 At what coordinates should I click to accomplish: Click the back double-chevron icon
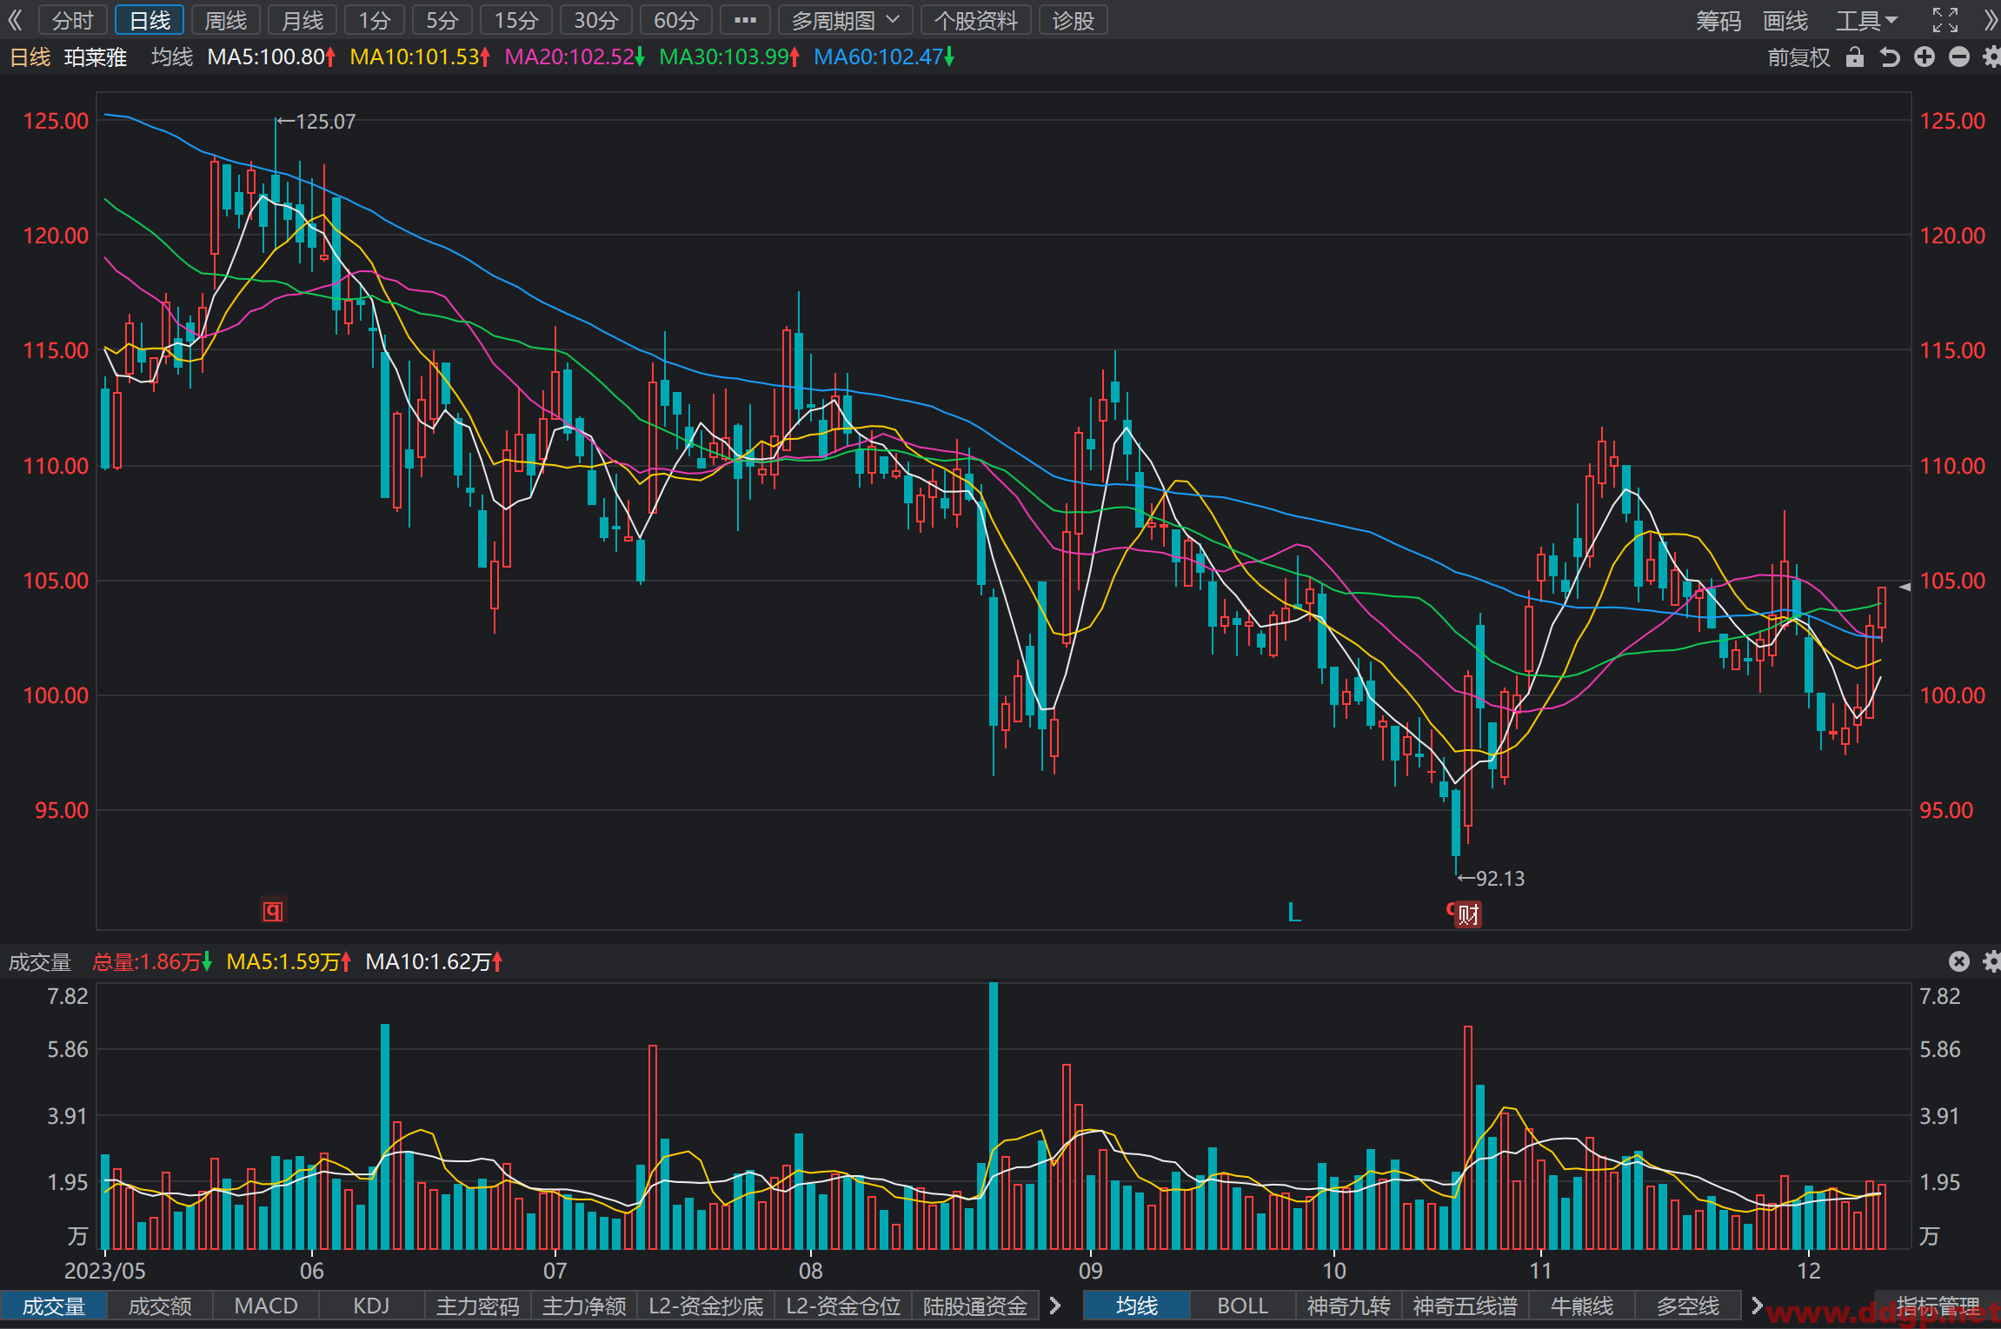15,20
